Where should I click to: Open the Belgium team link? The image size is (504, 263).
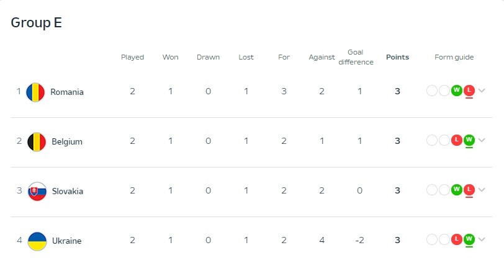(x=67, y=141)
